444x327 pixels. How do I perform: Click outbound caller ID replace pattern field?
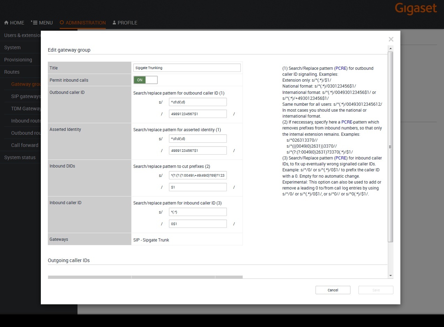[x=198, y=114]
